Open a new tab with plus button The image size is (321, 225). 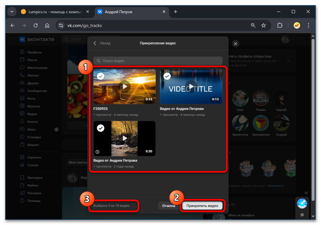[175, 12]
